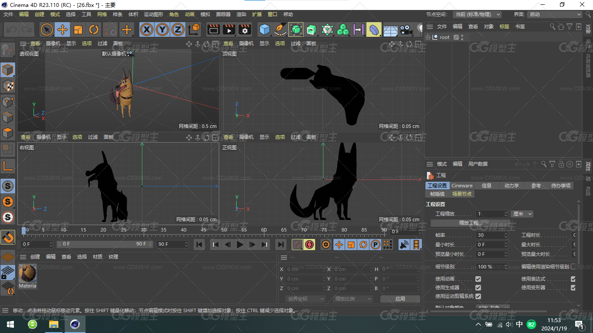
Task: Activate the Rotate tool in top toolbar
Action: [94, 29]
